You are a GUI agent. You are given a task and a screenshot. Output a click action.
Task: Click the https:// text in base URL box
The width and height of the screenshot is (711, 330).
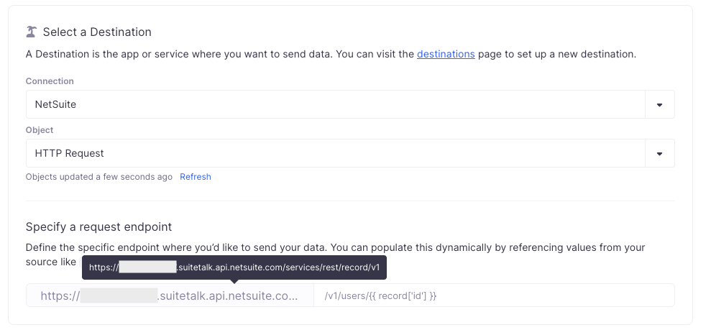(59, 295)
